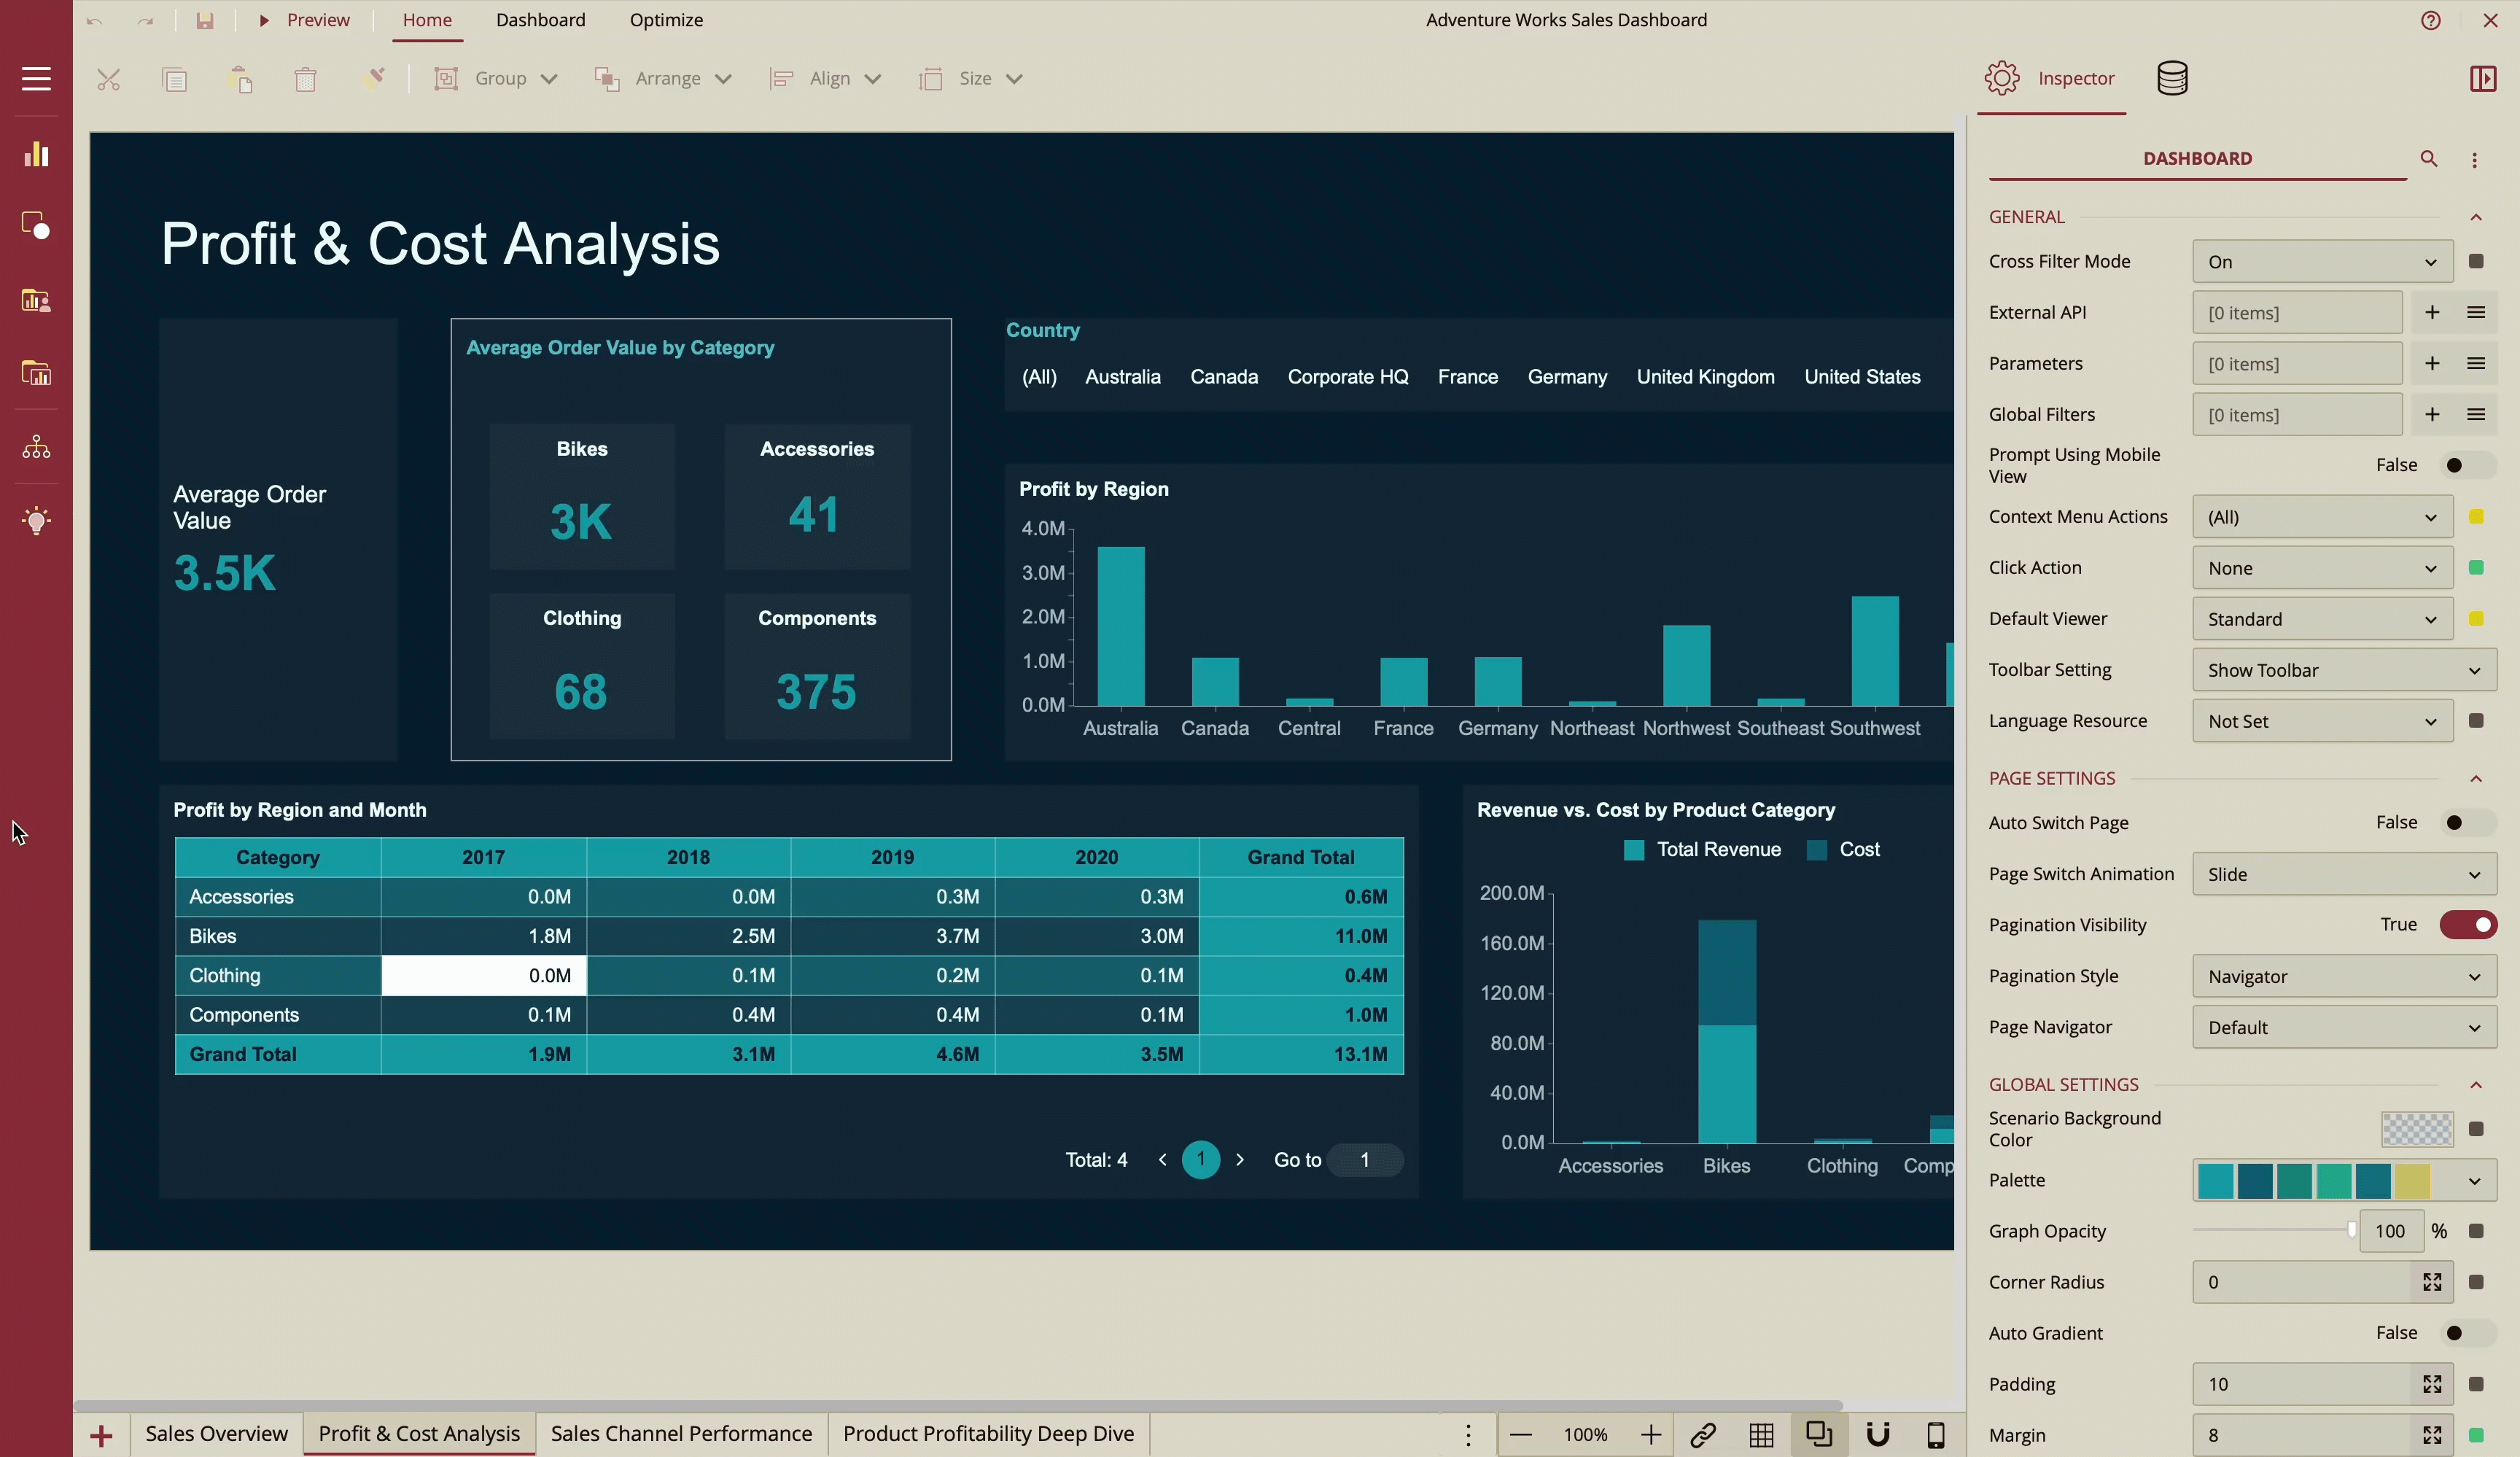Open the bar chart visualizations sidebar icon
This screenshot has width=2520, height=1457.
[x=36, y=154]
